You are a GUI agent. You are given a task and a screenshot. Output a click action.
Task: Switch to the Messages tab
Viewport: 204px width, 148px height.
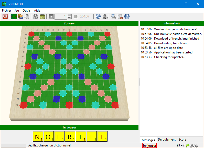(148, 140)
